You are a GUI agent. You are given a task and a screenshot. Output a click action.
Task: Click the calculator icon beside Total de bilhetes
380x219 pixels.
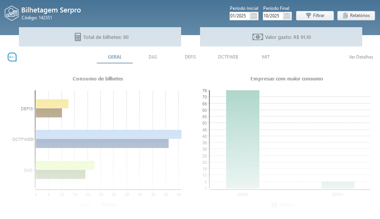(78, 37)
